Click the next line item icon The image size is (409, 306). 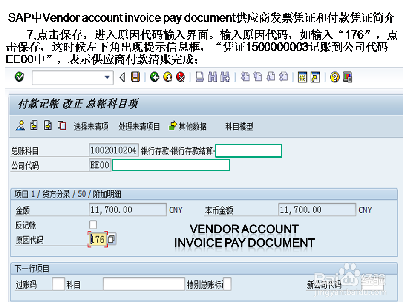tap(48, 126)
